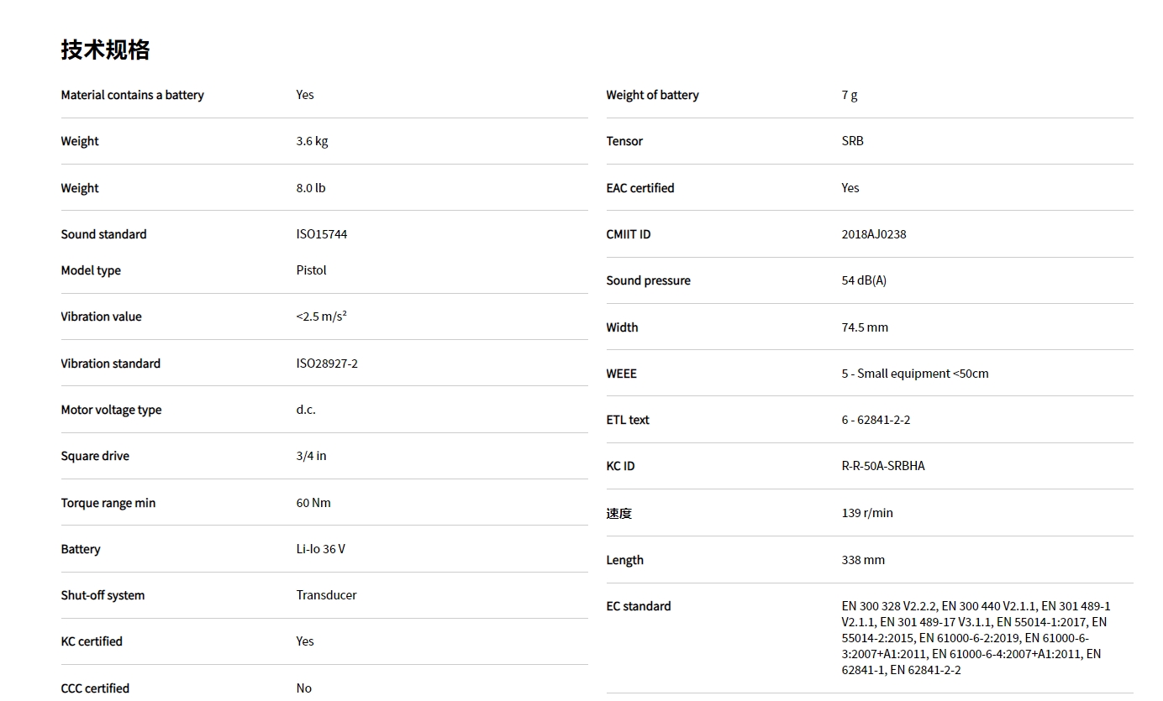
Task: Click the 'Square drive' row label
Action: coord(95,456)
